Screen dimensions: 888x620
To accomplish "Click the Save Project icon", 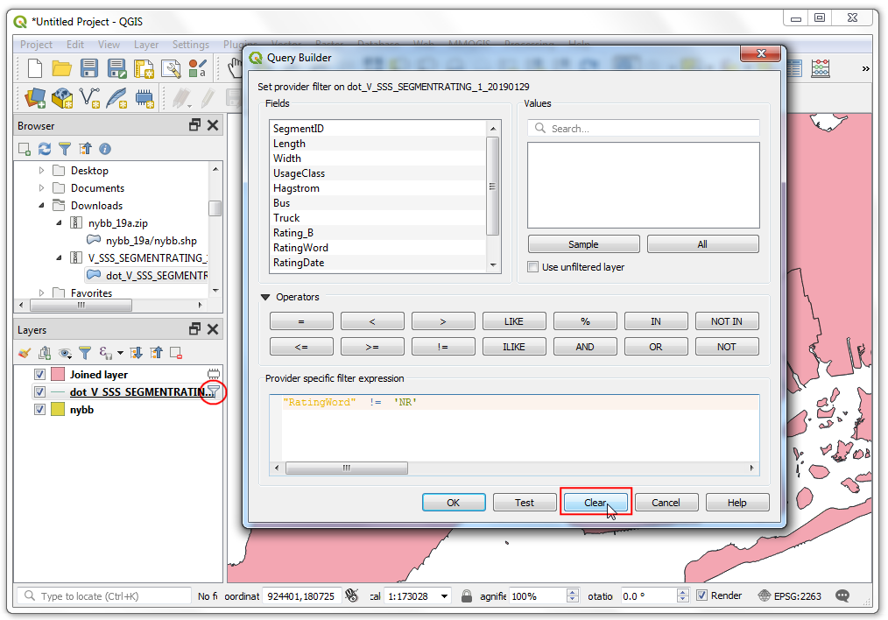I will pyautogui.click(x=89, y=68).
